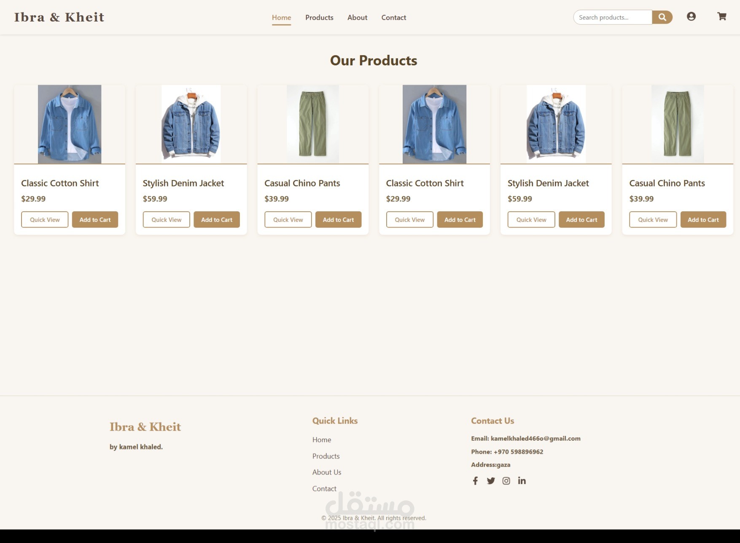This screenshot has height=543, width=740.
Task: Click the first 'Casual Chino Pants' title
Action: [x=302, y=183]
